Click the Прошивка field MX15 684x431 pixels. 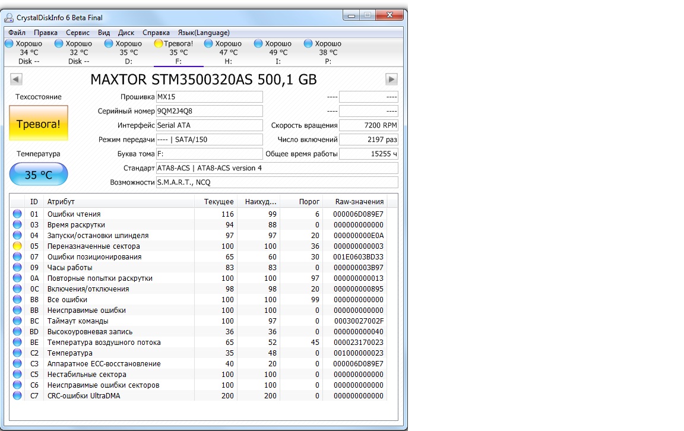click(x=210, y=97)
